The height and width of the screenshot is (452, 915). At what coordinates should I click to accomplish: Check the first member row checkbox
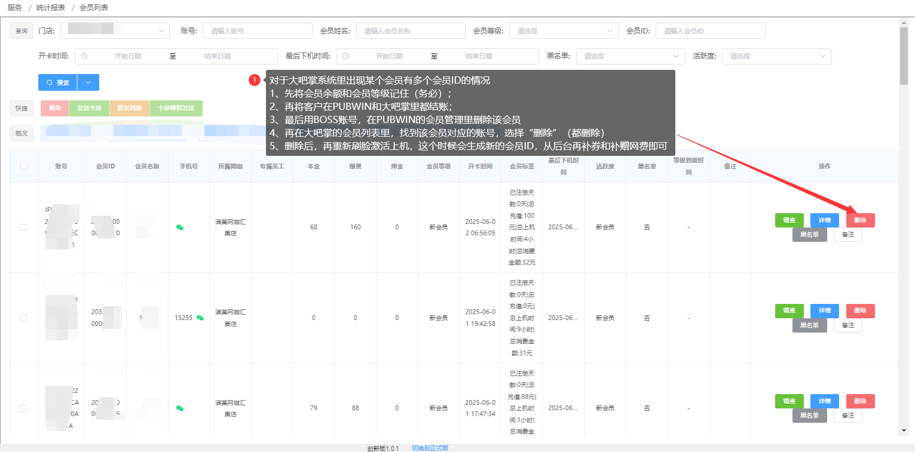(23, 227)
